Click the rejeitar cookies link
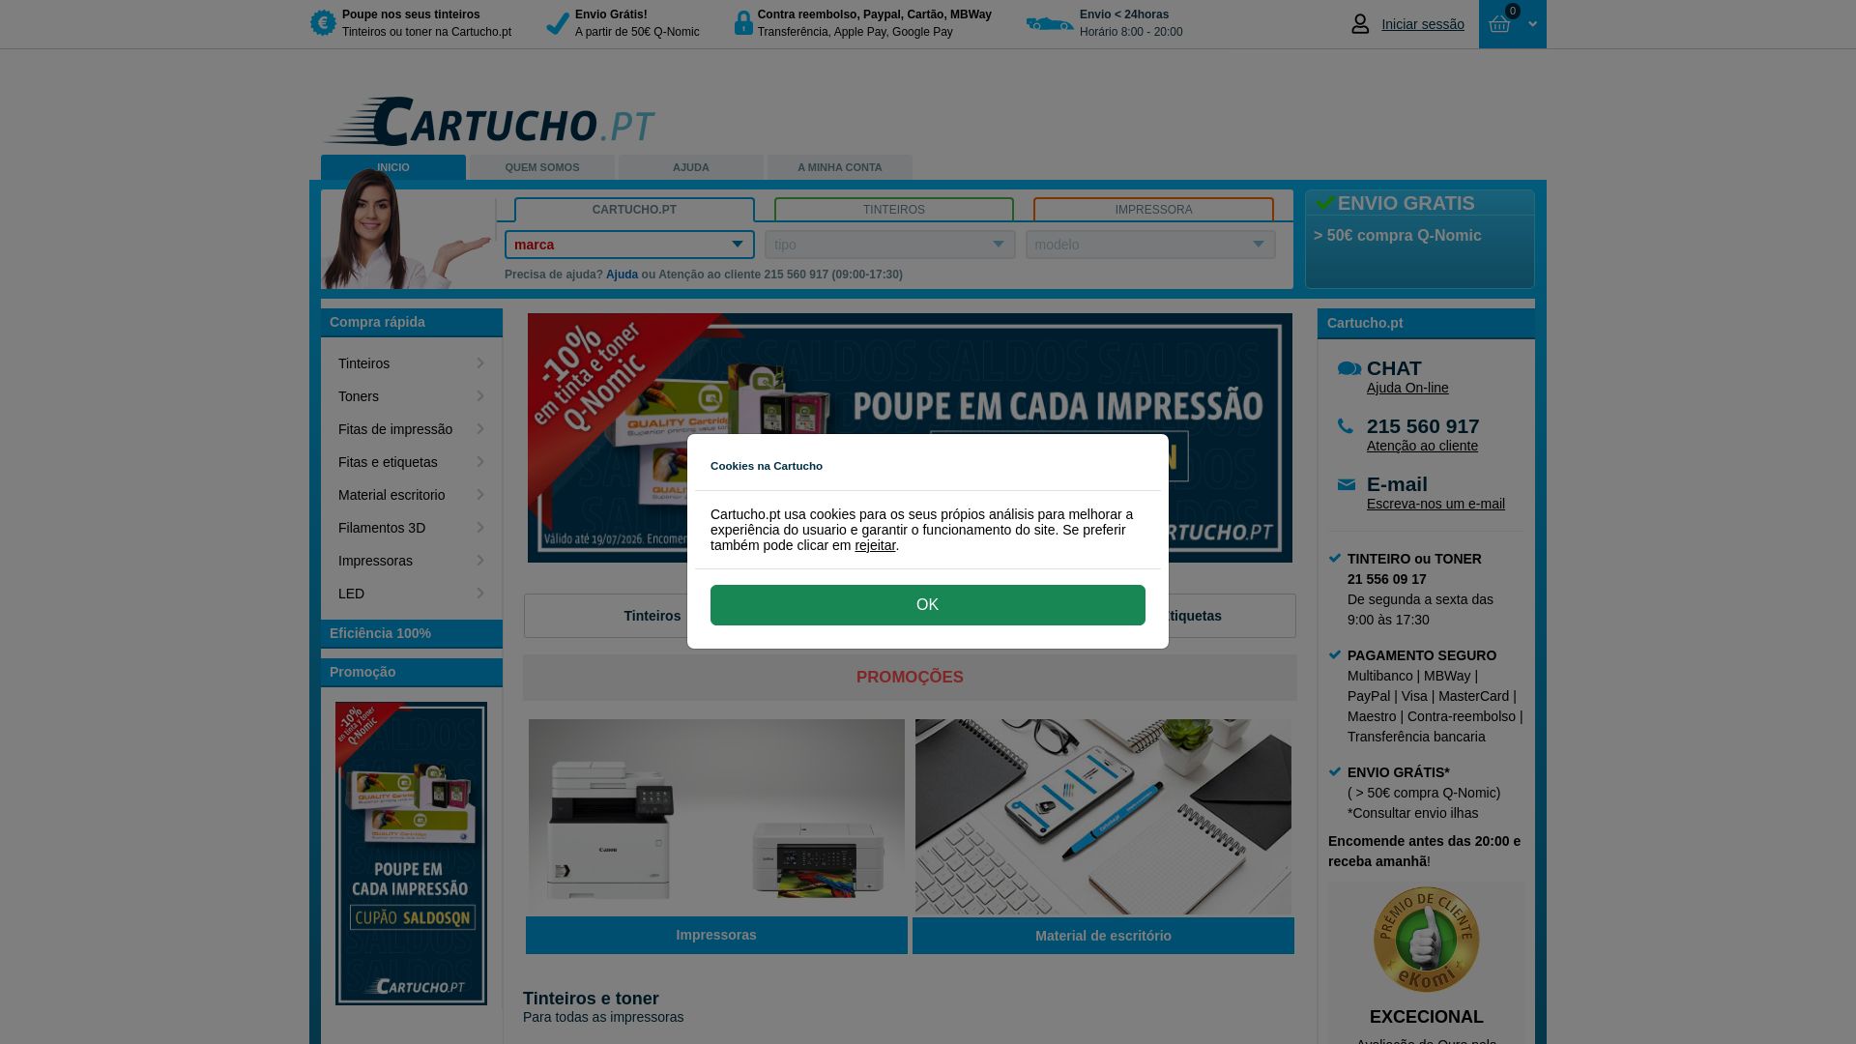This screenshot has width=1856, height=1044. pos(875,545)
